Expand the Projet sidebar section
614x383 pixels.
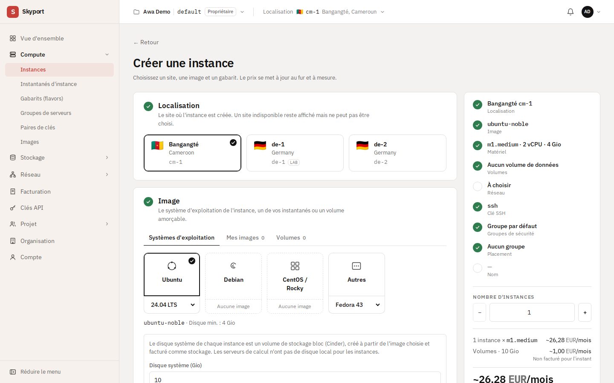(x=59, y=224)
